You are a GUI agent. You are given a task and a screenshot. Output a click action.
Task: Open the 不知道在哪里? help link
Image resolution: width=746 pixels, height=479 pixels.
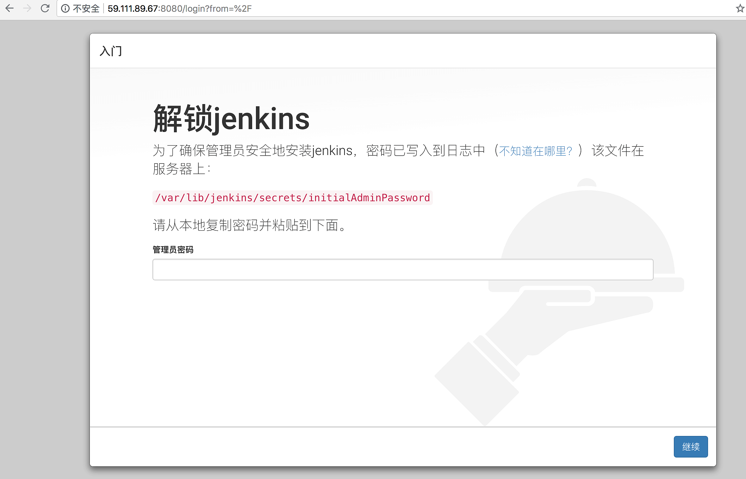pyautogui.click(x=536, y=151)
